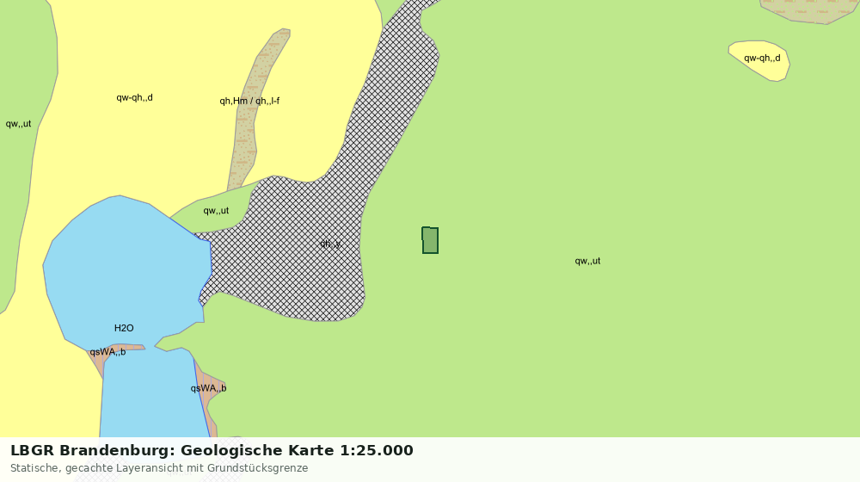Click the 'qw,,ut' label at the left map edge
860x482 pixels.
pyautogui.click(x=18, y=124)
